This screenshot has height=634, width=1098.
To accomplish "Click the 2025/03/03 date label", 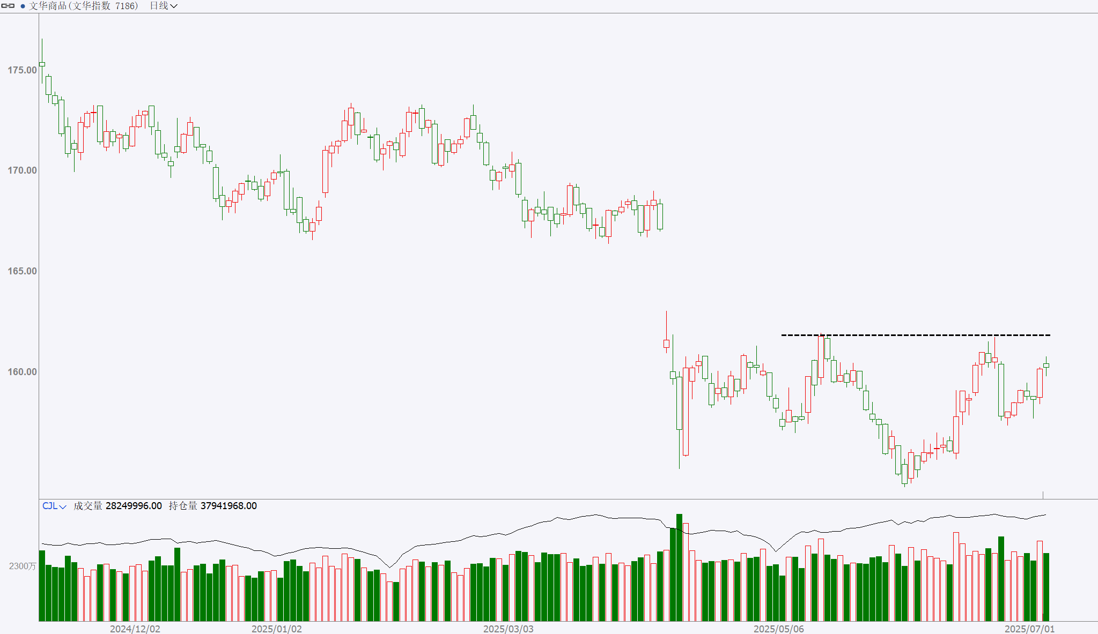I will pos(509,629).
